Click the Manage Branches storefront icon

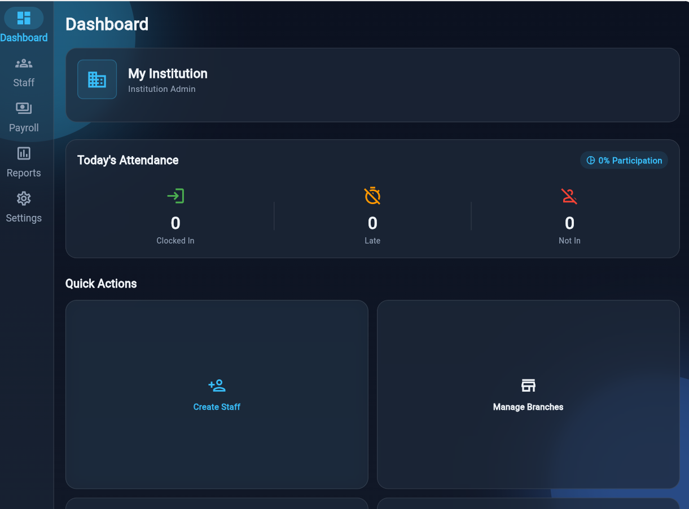click(x=528, y=386)
